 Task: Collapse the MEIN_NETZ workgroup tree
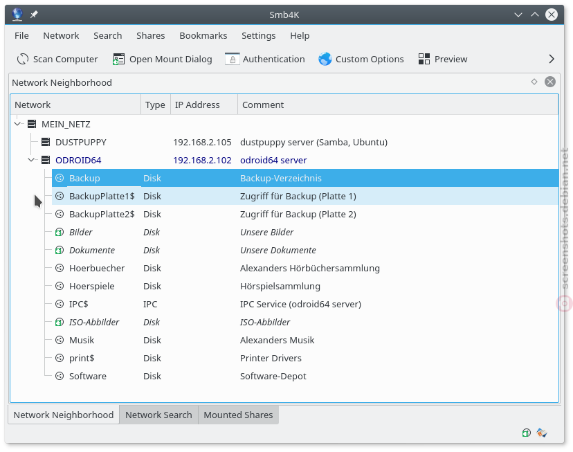17,124
